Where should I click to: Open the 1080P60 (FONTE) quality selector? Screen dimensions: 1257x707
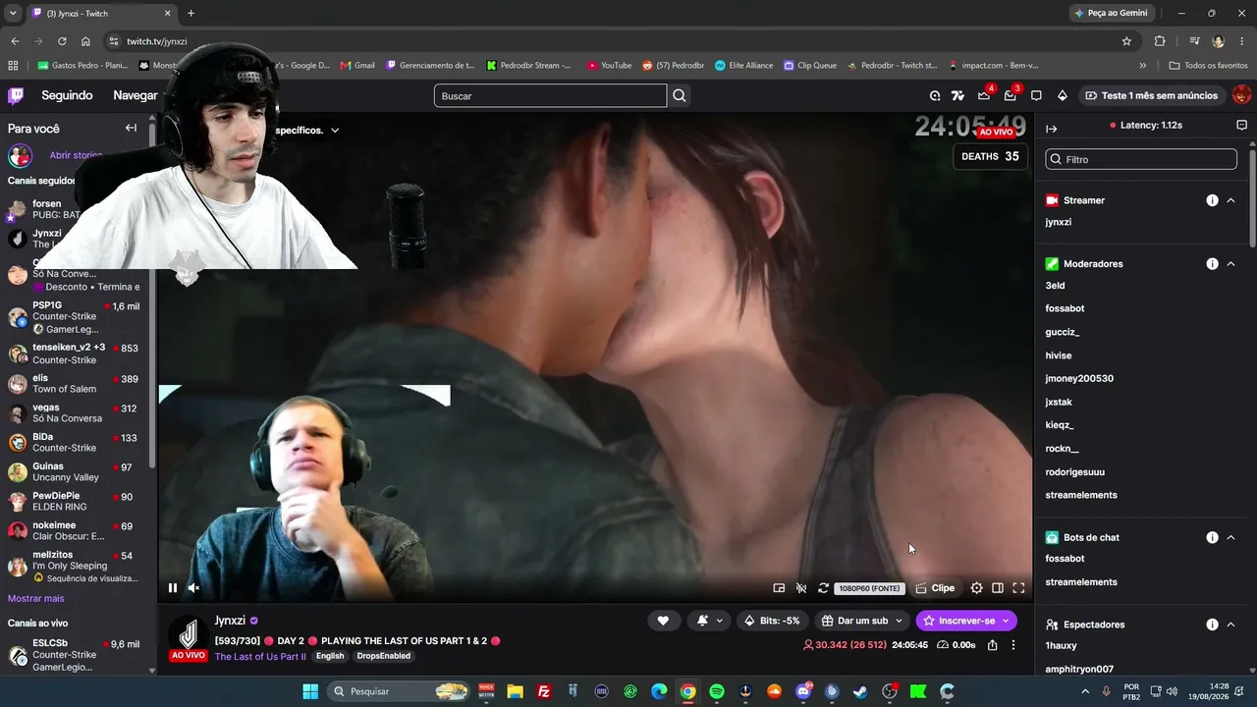tap(870, 589)
